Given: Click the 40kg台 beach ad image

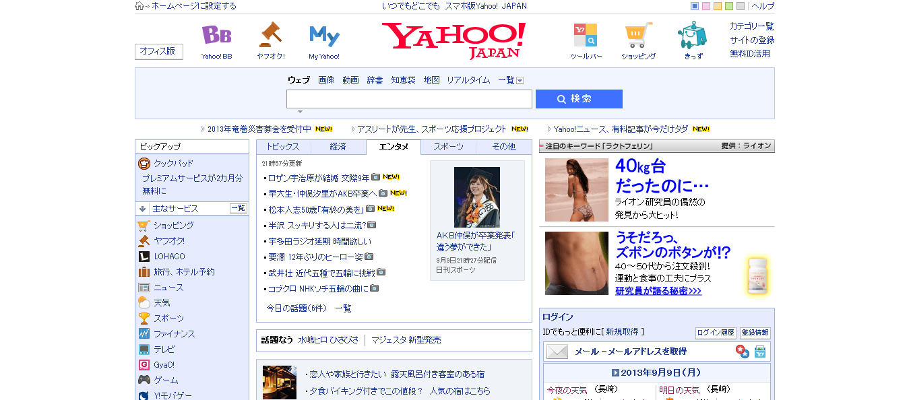Looking at the screenshot, I should pos(577,190).
